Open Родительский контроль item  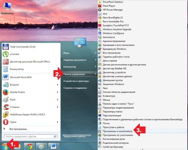click(x=116, y=143)
